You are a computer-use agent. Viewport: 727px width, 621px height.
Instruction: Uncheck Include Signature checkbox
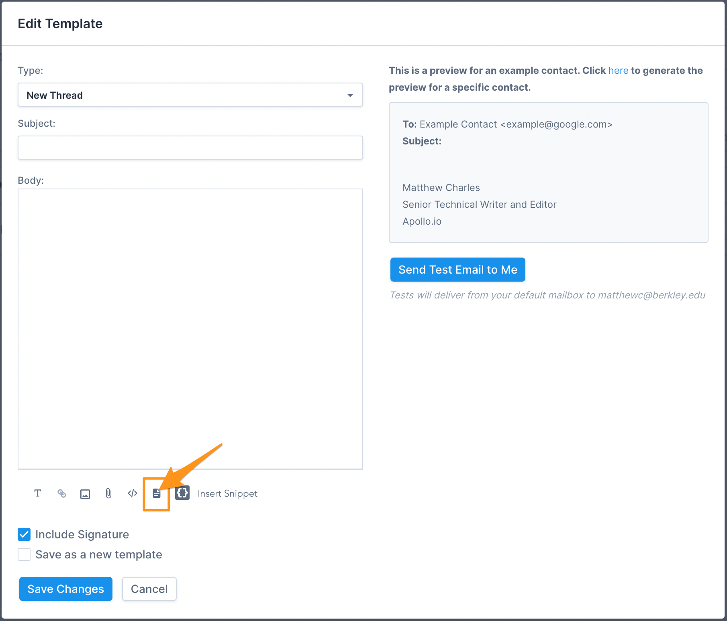[x=24, y=534]
